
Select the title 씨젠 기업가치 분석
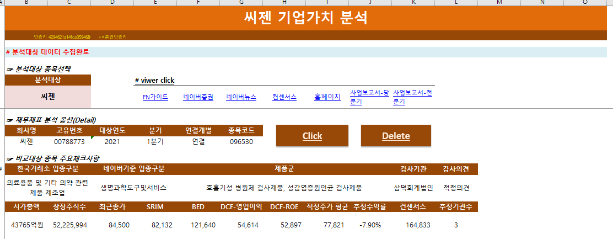(x=306, y=18)
